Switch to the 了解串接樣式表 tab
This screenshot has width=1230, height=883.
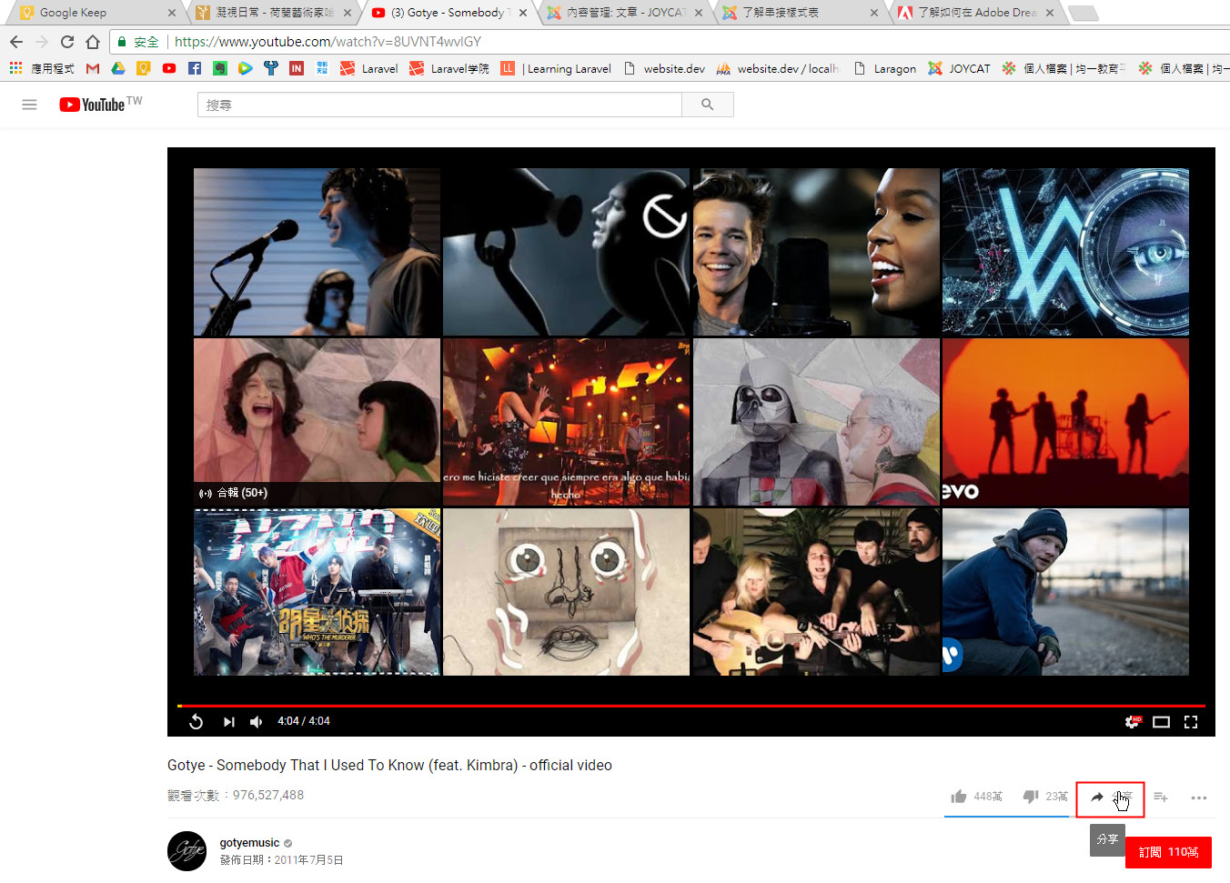(801, 13)
